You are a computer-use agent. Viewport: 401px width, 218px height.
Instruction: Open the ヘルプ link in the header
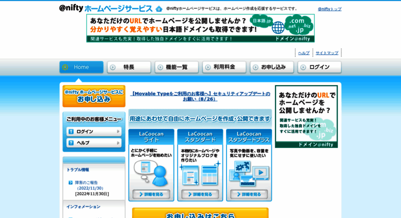coord(304,53)
